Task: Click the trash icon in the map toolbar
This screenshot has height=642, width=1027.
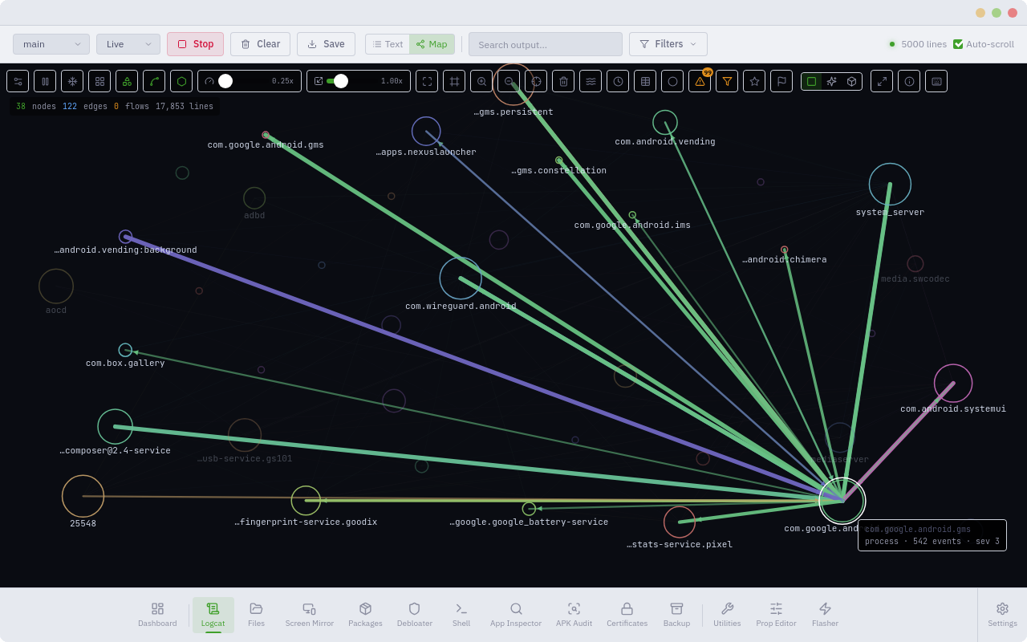Action: point(563,81)
